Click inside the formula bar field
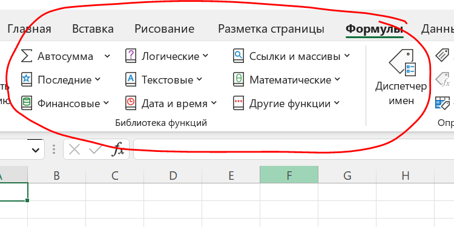 click(x=294, y=150)
